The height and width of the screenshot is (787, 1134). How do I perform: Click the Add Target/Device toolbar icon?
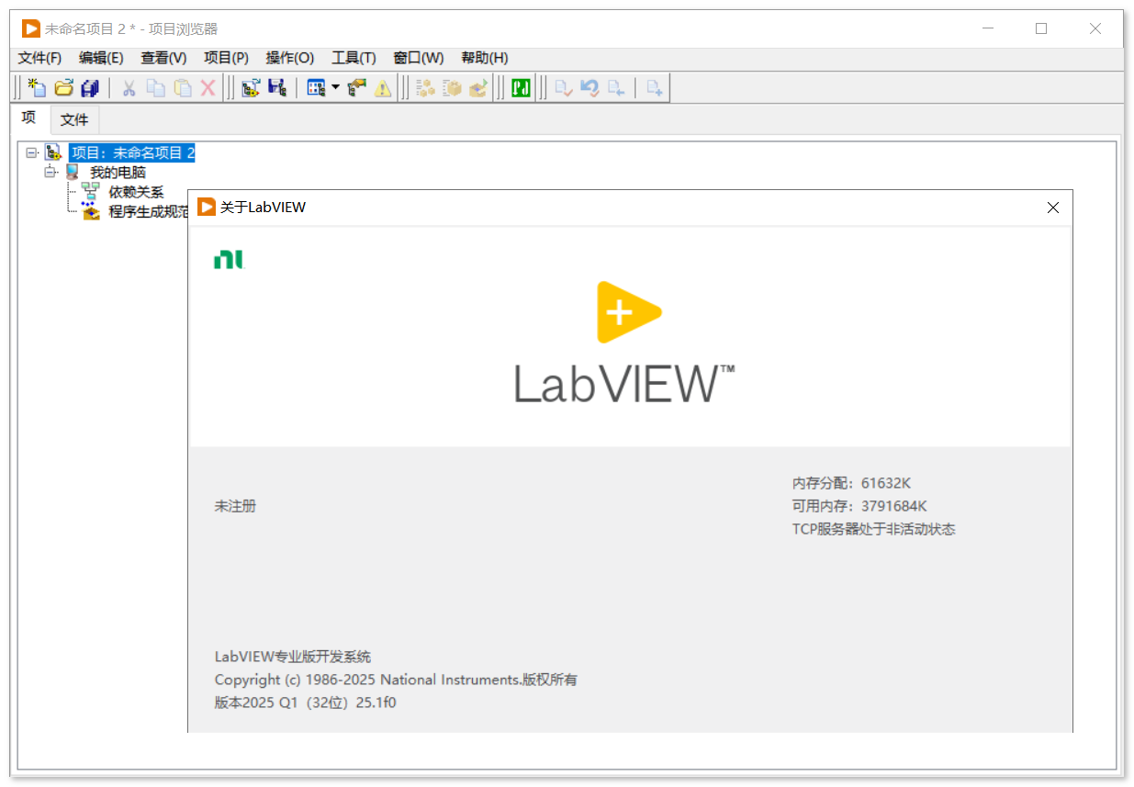click(251, 88)
